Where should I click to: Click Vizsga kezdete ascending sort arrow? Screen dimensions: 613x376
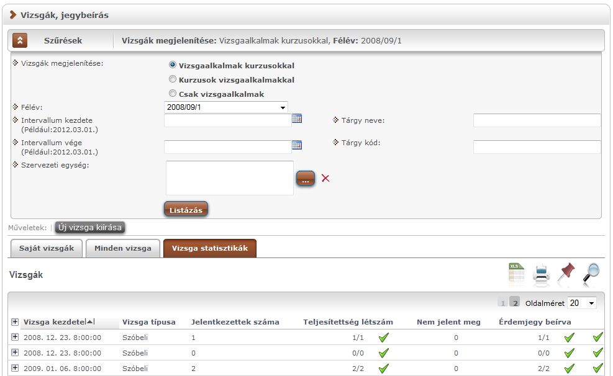[x=91, y=322]
